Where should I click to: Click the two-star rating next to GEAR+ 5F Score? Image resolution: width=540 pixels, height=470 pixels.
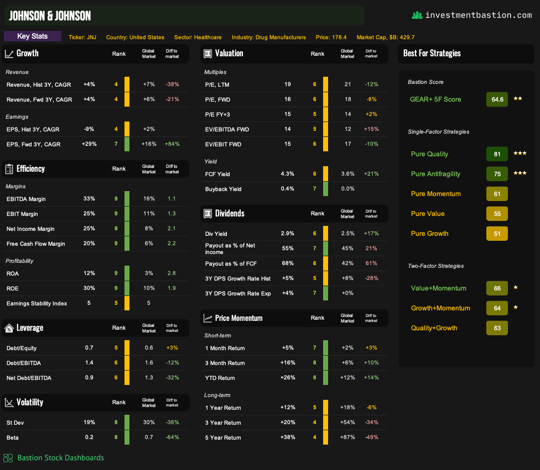click(x=518, y=99)
